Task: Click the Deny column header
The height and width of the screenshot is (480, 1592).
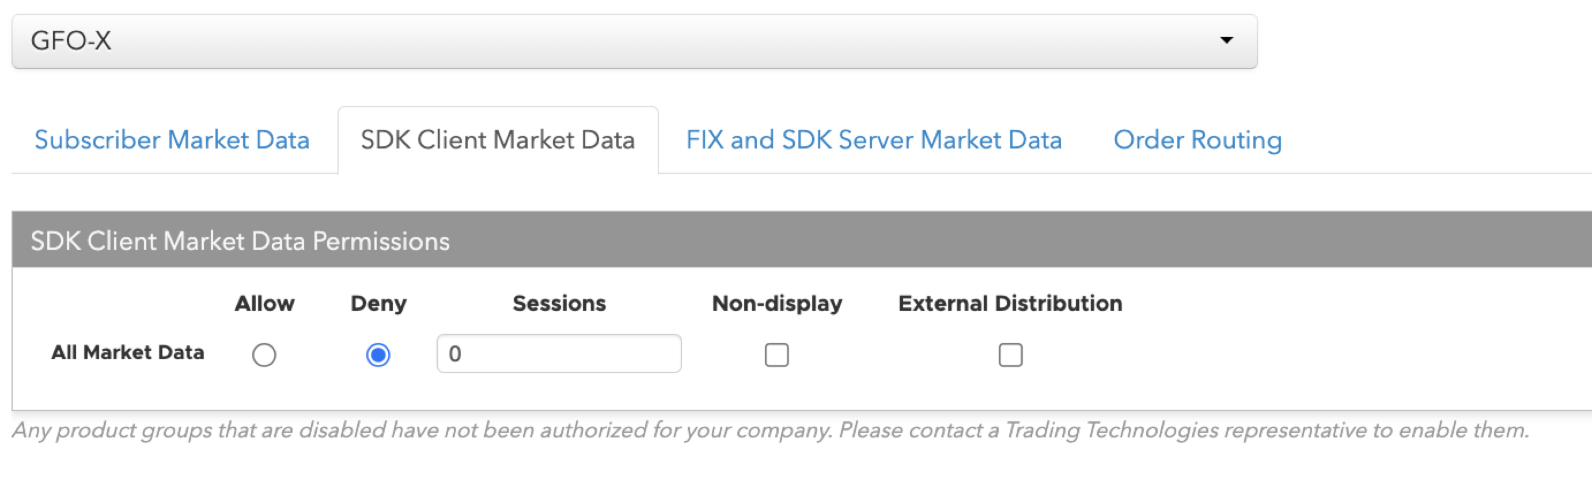Action: [x=378, y=303]
